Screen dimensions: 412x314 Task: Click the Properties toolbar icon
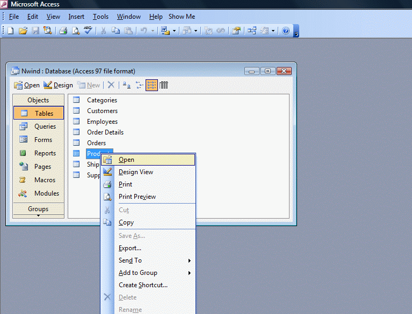(x=236, y=31)
